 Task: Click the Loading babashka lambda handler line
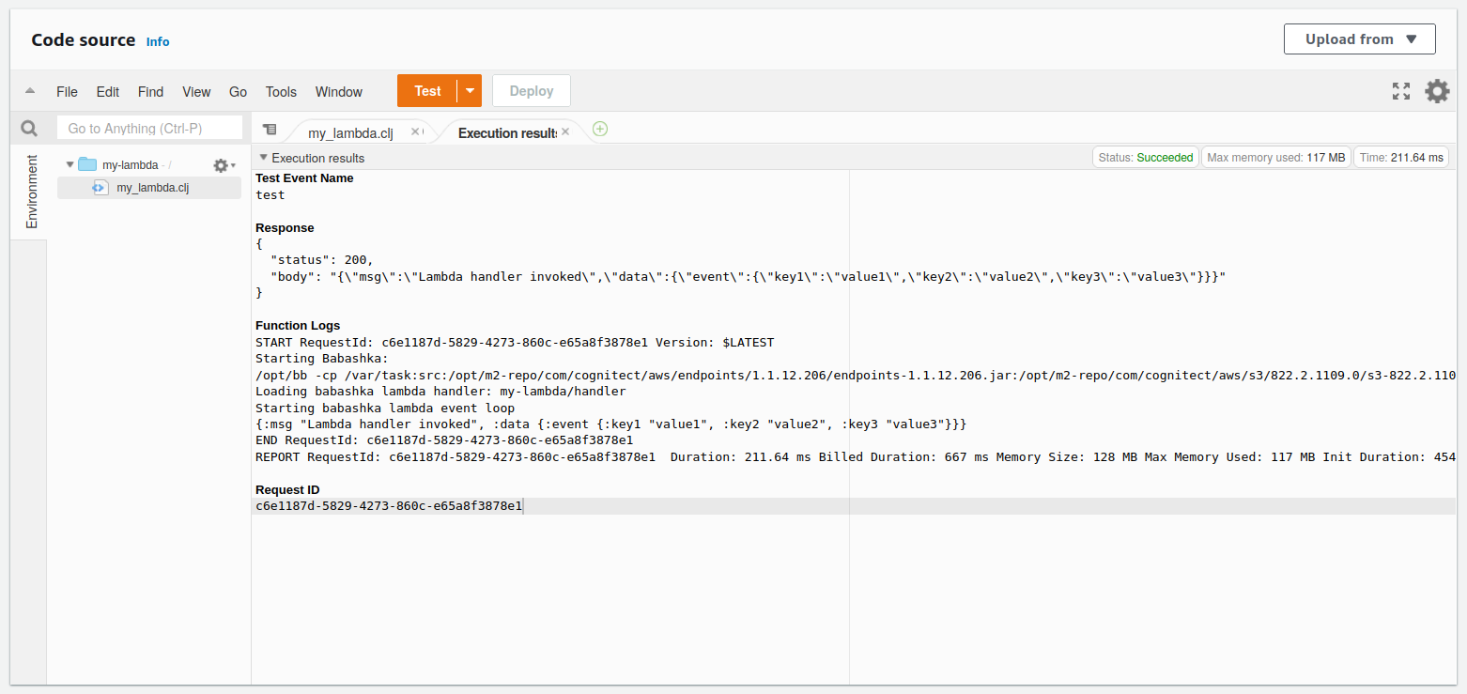point(440,392)
